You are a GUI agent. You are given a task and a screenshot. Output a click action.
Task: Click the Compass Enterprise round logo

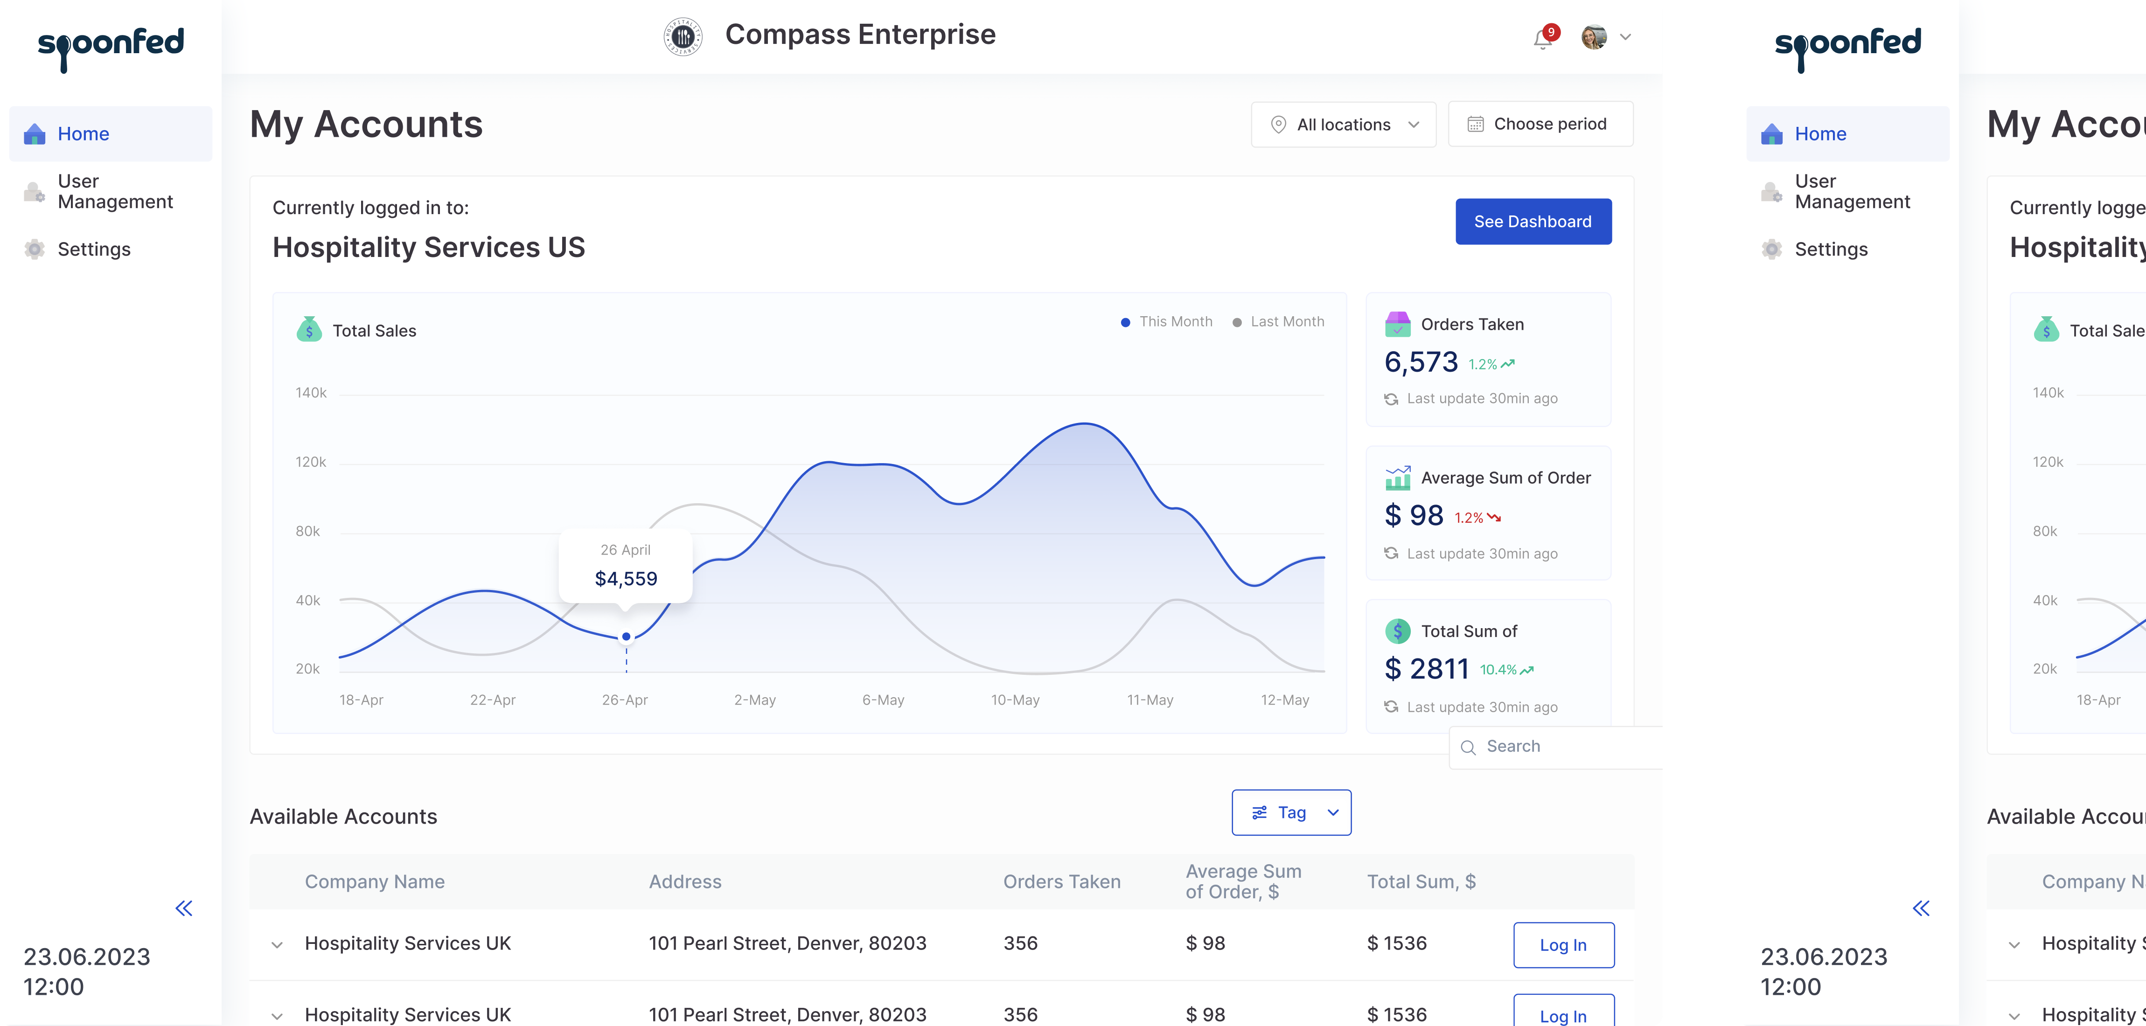point(682,37)
